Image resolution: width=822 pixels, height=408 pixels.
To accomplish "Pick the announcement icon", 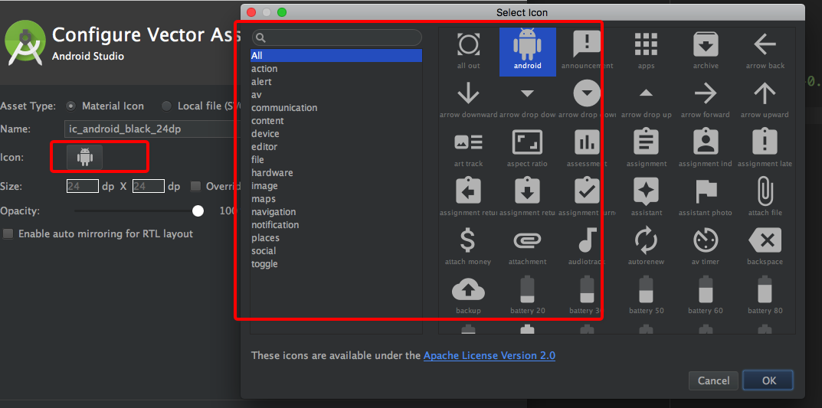I will (587, 44).
